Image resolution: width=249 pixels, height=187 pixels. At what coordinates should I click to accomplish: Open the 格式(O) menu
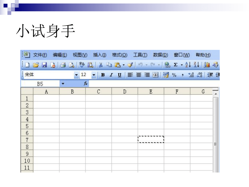120,55
